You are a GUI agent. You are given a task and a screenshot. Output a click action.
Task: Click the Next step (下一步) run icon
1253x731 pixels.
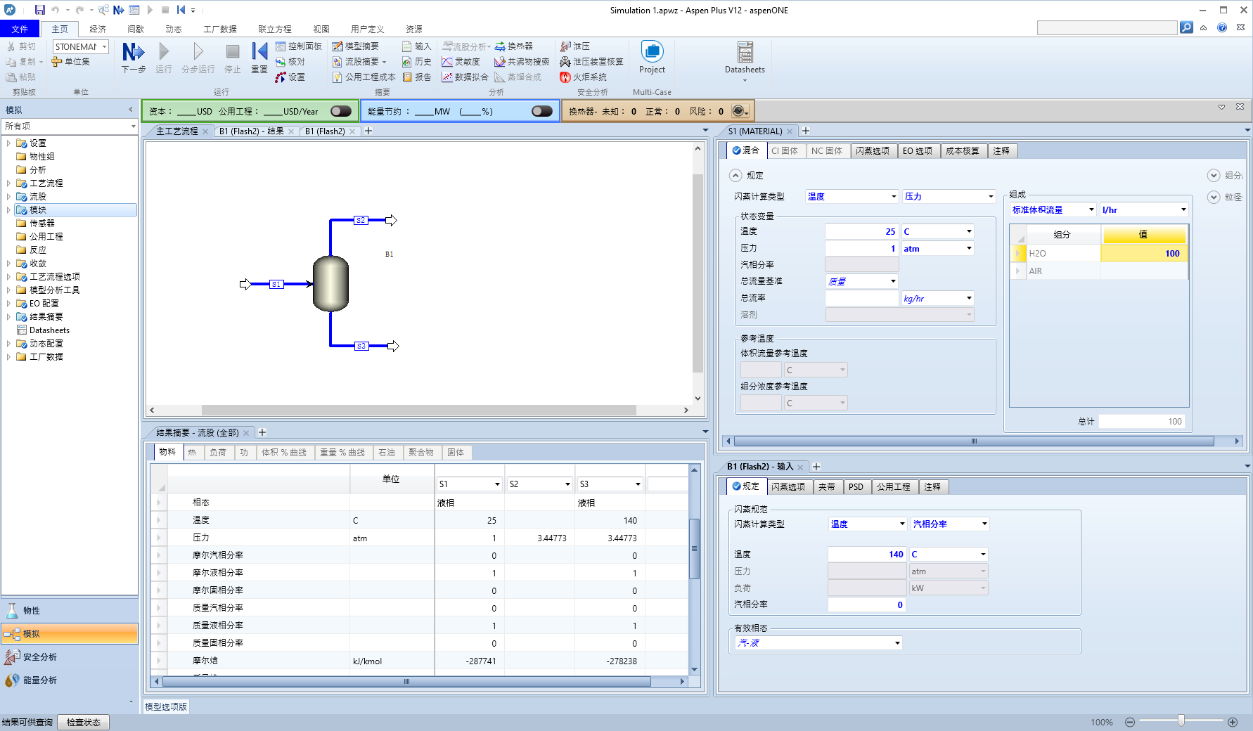point(133,57)
